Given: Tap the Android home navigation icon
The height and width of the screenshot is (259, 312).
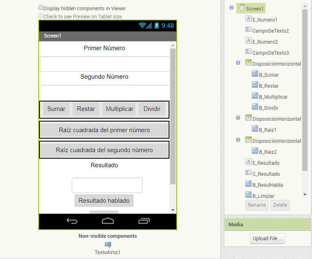Looking at the screenshot, I should click(108, 221).
